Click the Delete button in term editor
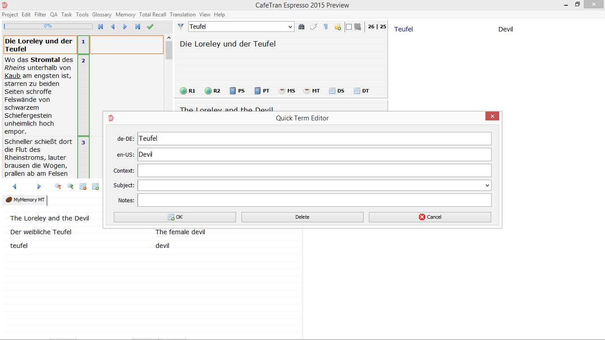Screen dimensions: 605x340 302,217
